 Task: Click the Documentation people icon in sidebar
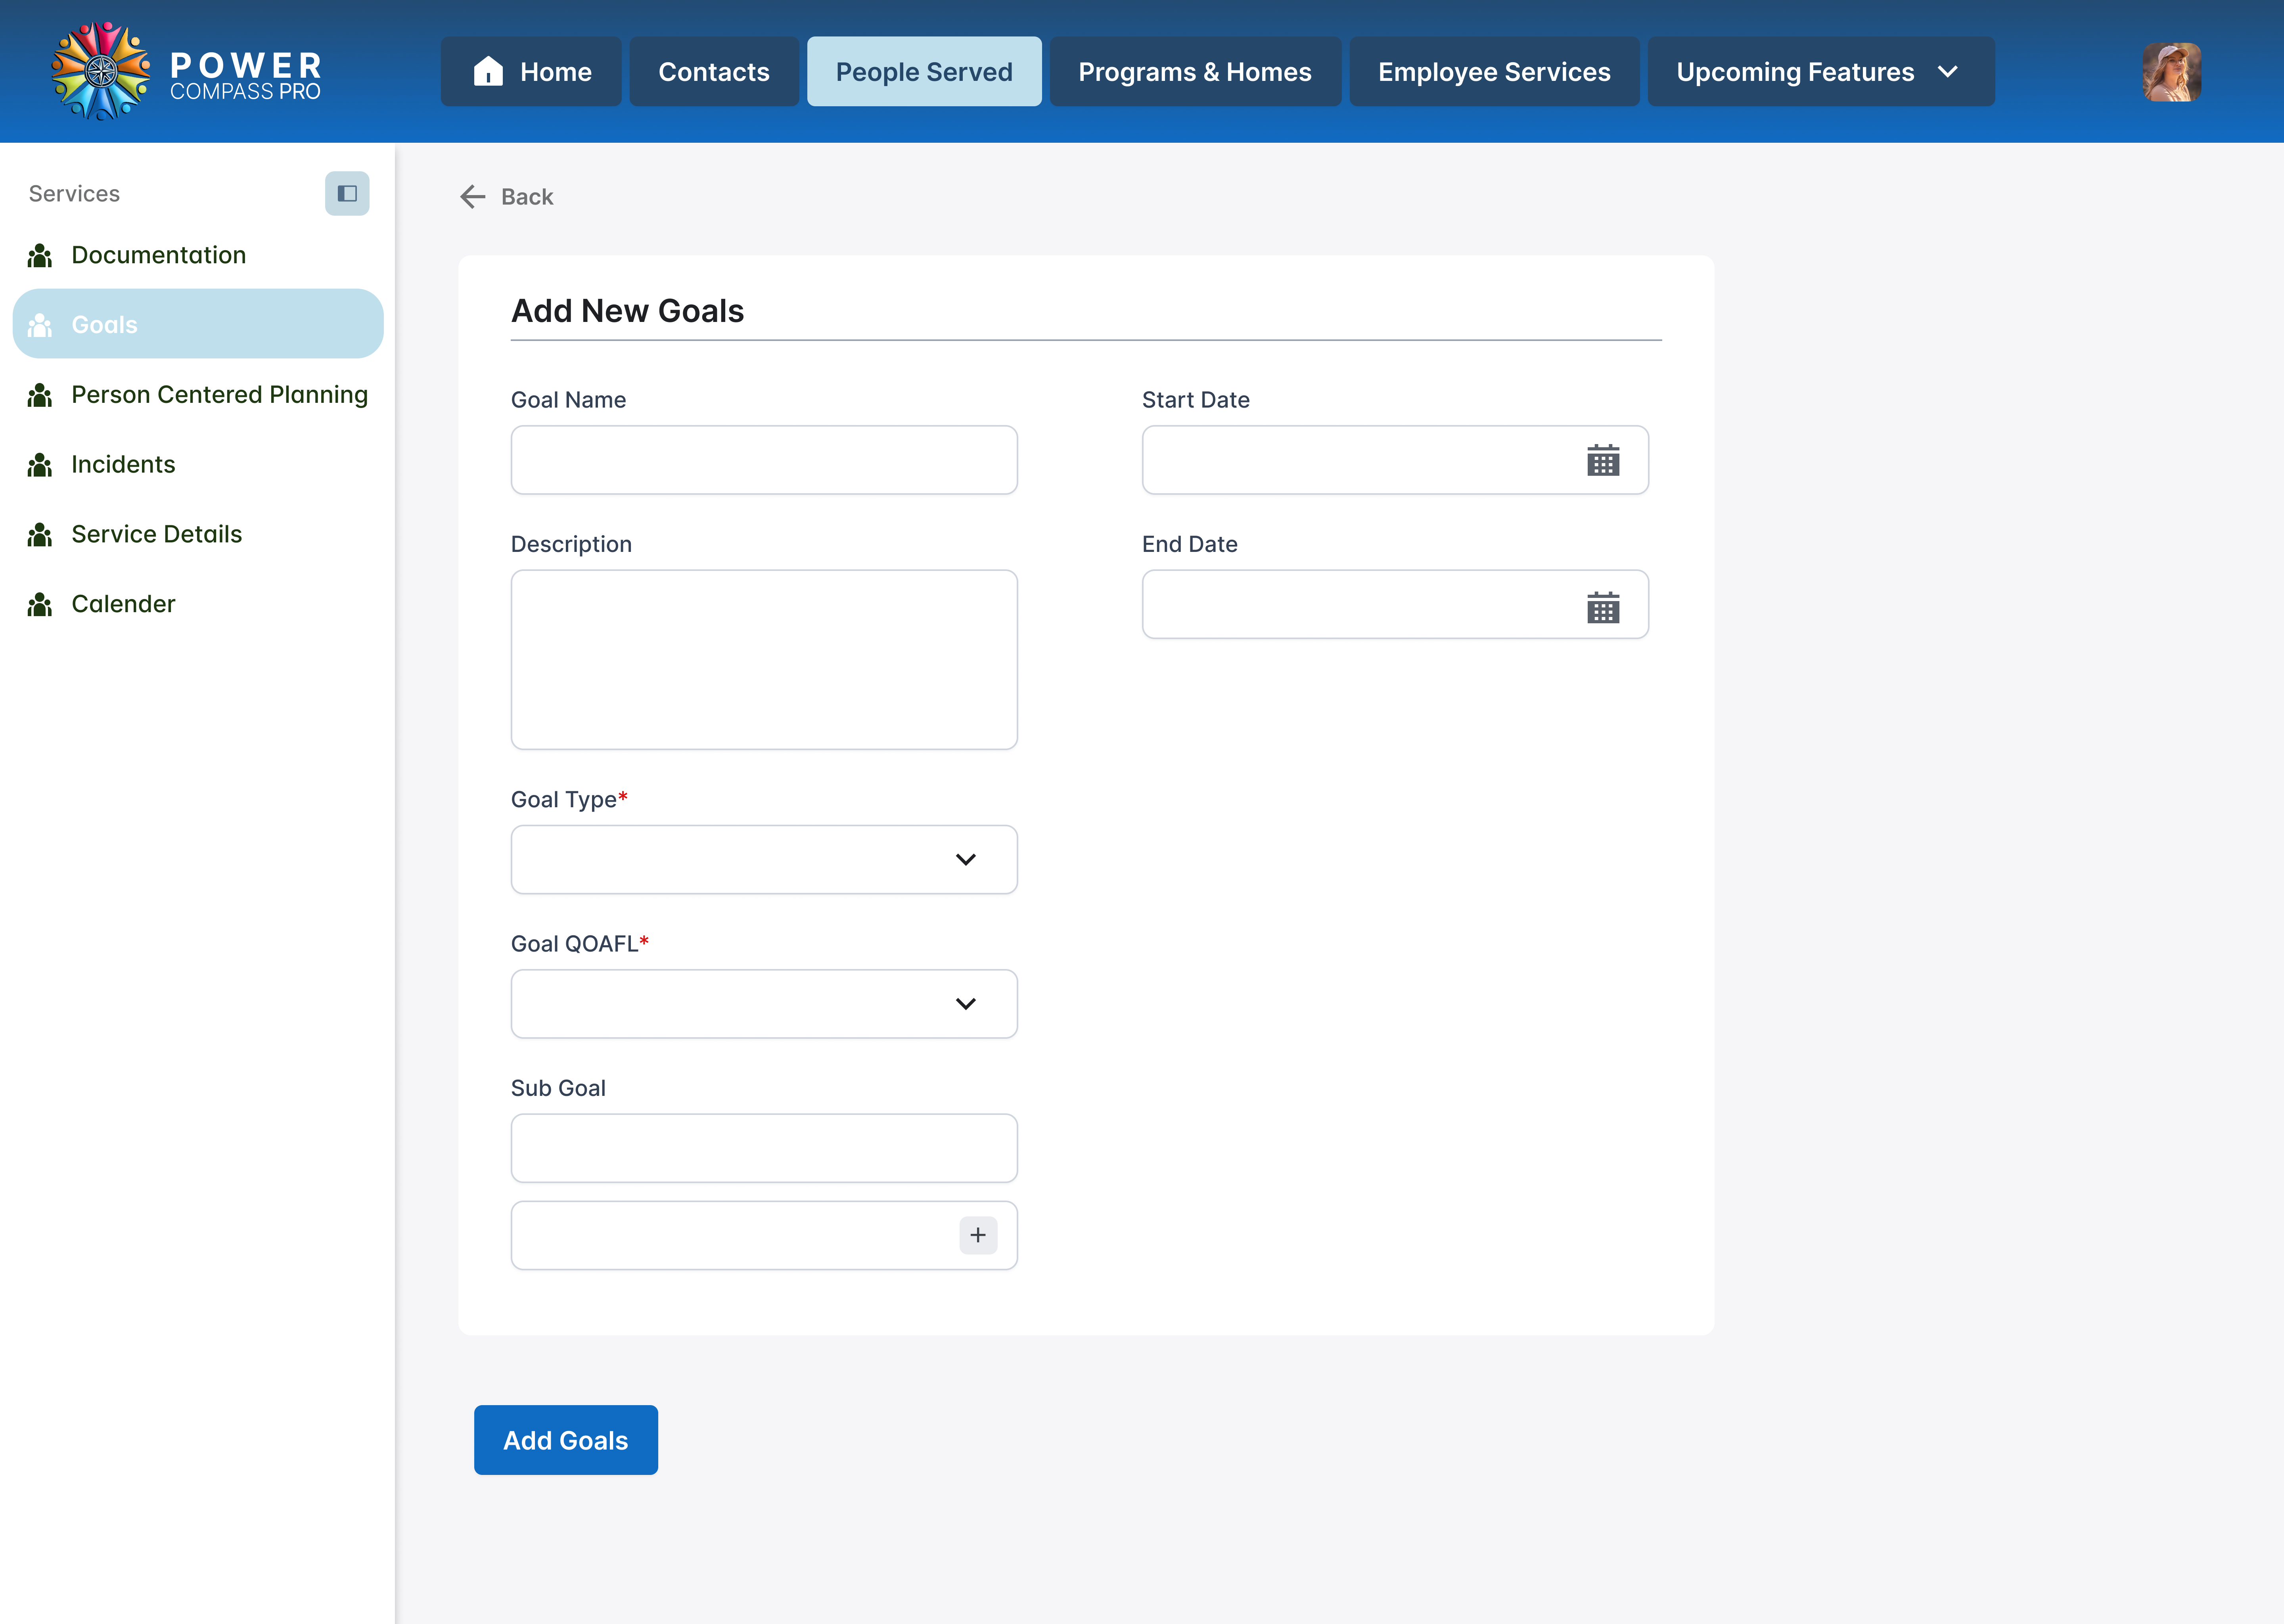(x=40, y=256)
